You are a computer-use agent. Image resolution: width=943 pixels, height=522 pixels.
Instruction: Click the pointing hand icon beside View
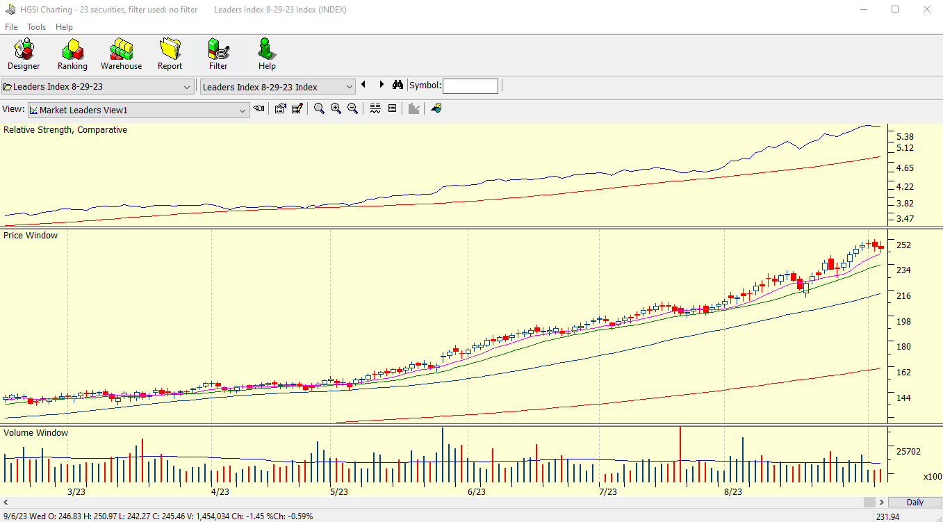pos(259,108)
